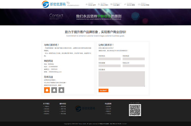
Task: Click the 让我们联系您！ heading
Action: [106, 45]
